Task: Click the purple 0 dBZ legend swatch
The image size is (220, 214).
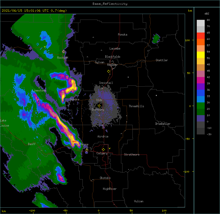Action: (x=201, y=118)
